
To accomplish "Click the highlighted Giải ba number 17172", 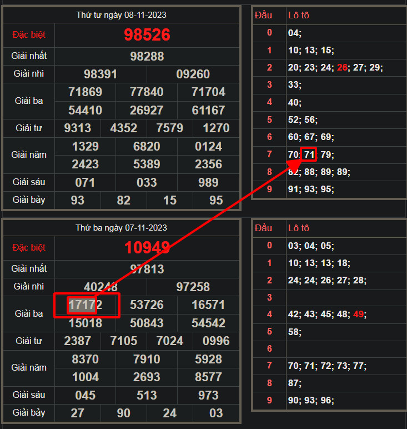I will [x=85, y=305].
